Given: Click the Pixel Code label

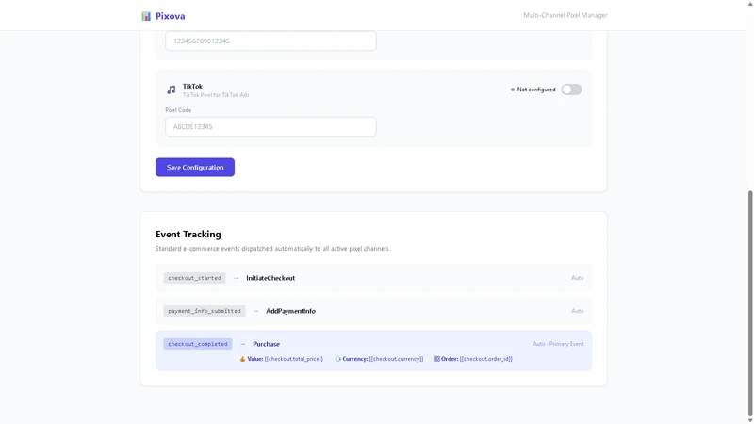Looking at the screenshot, I should (178, 110).
